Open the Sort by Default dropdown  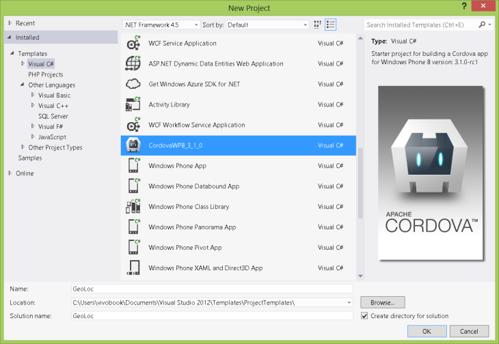coord(267,25)
